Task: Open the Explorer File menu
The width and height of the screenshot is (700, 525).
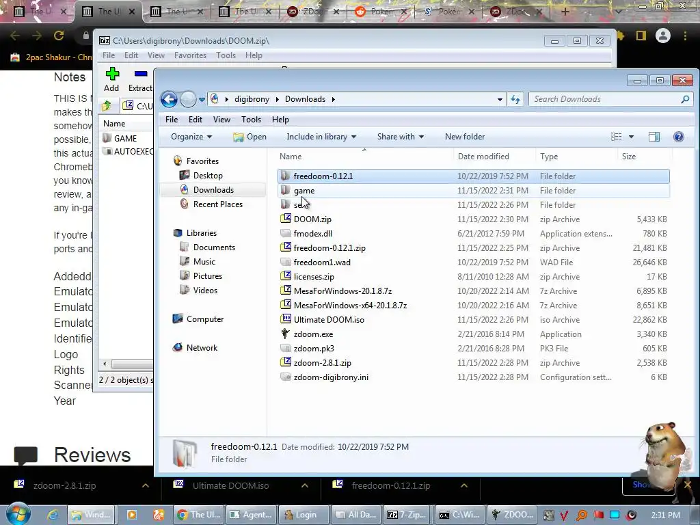Action: coord(172,119)
